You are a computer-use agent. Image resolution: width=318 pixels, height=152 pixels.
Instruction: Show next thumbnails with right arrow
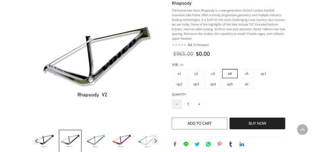pos(155,141)
